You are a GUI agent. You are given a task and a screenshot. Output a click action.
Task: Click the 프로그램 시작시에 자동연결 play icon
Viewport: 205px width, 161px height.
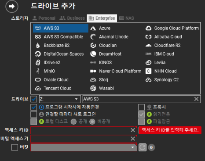click(x=41, y=107)
